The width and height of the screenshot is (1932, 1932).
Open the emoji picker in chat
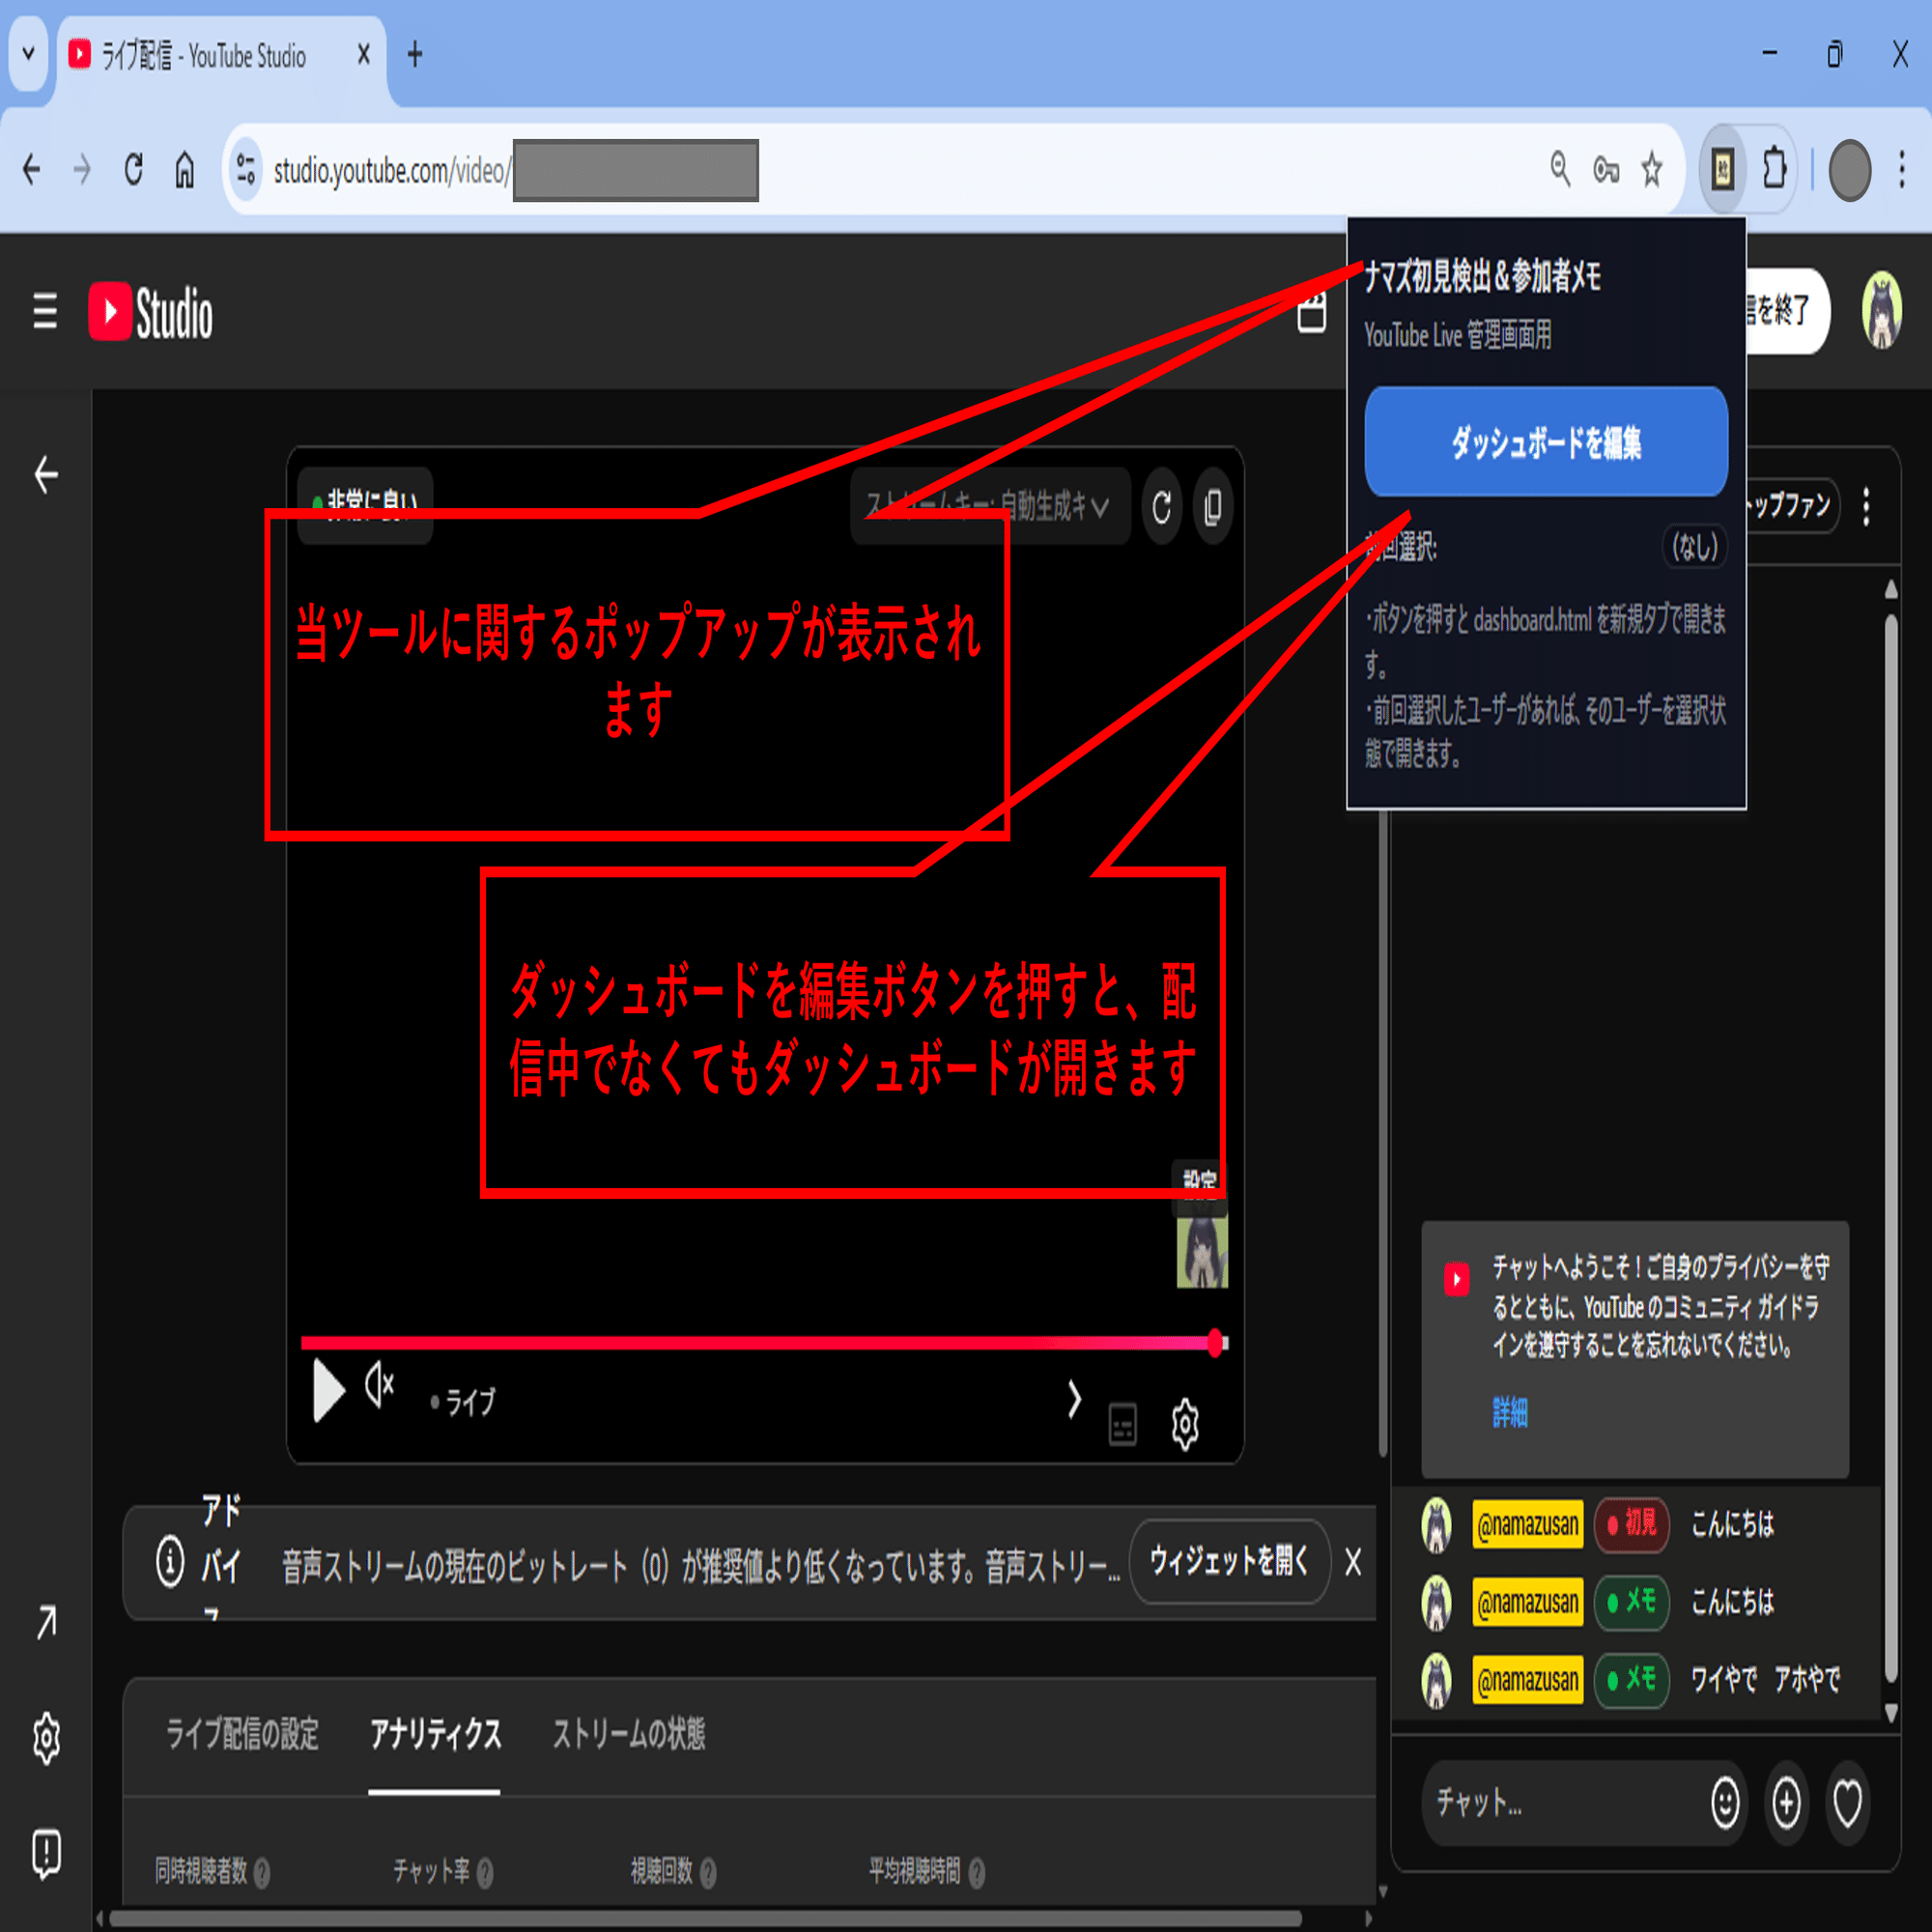pyautogui.click(x=1727, y=1803)
